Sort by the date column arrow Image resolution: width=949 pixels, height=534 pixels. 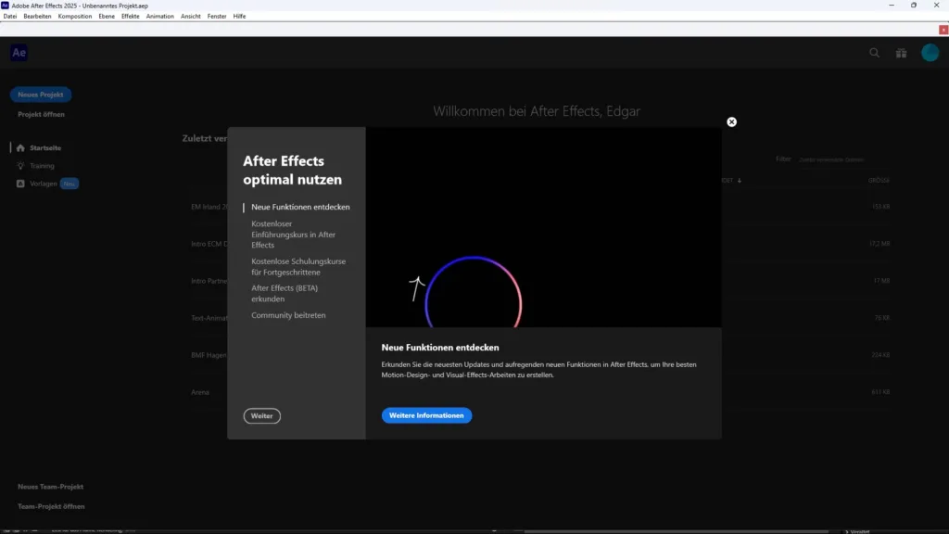click(x=739, y=181)
